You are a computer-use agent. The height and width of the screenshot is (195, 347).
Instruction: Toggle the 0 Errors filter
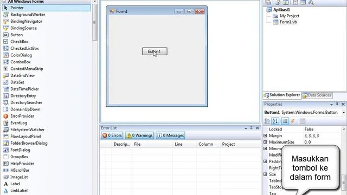[x=112, y=135]
